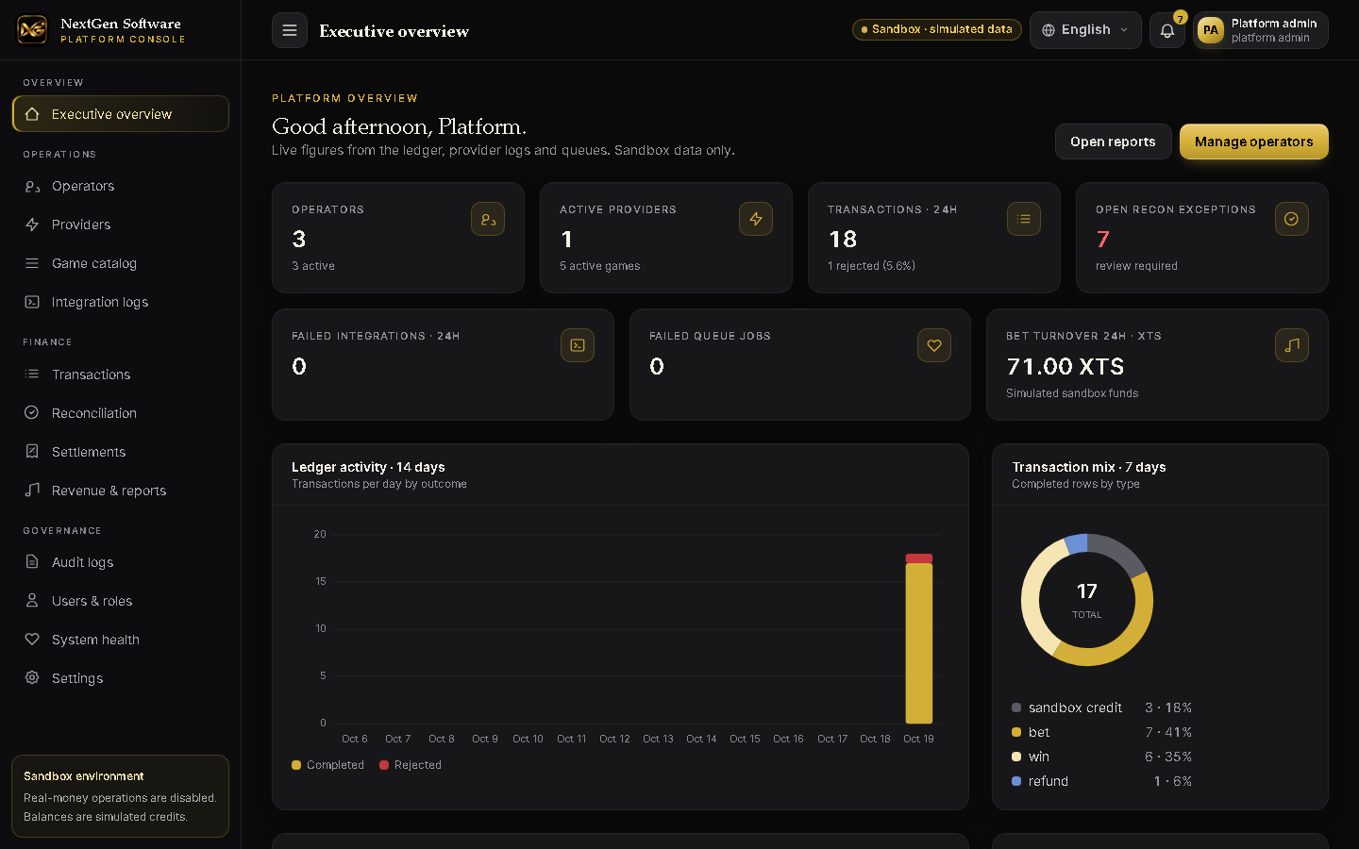Click the System health heart icon

(x=32, y=640)
